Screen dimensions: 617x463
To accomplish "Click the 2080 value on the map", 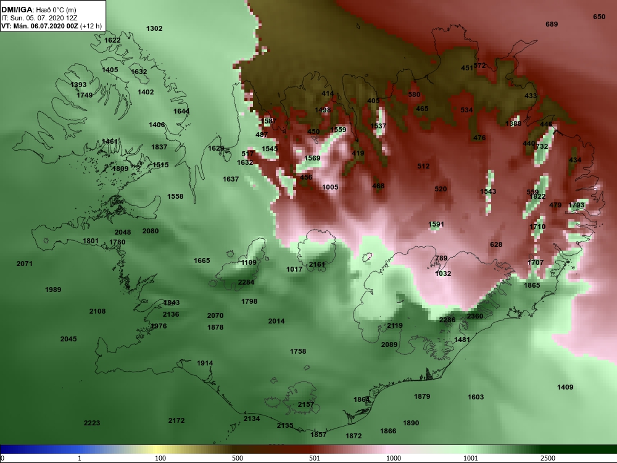I will coord(151,231).
